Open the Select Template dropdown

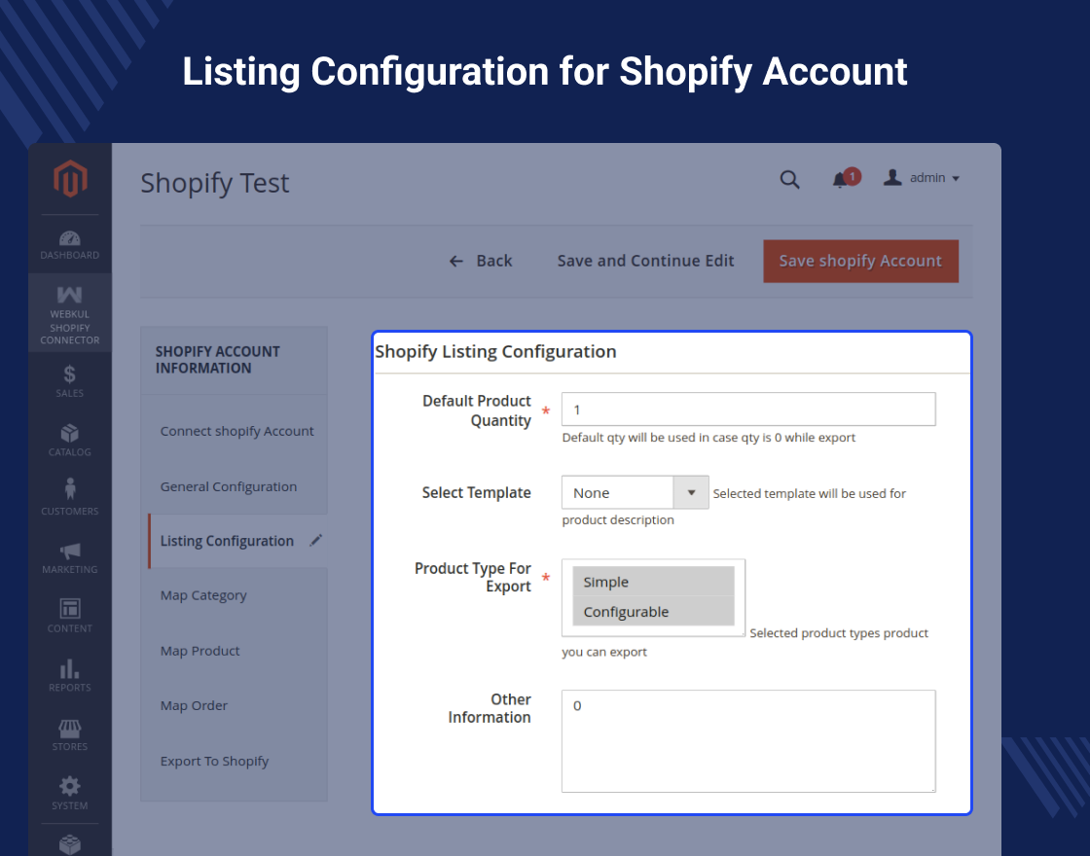tap(635, 492)
